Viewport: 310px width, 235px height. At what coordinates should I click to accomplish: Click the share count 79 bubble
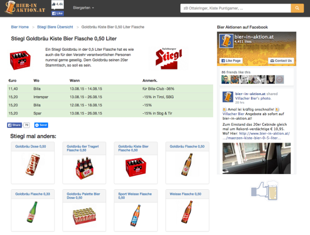(27, 125)
